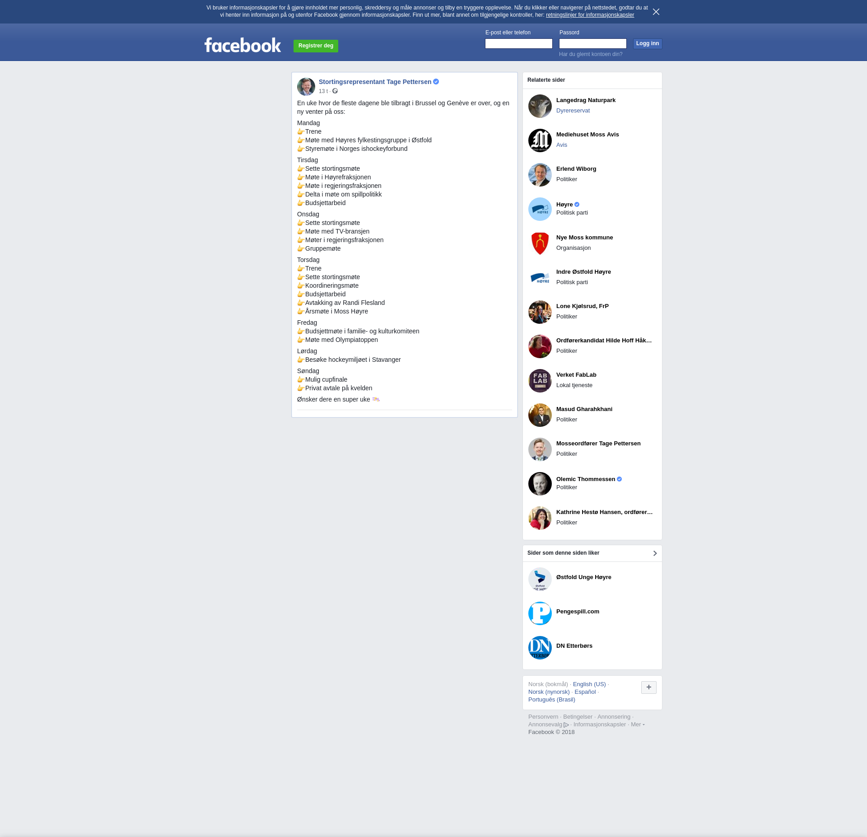The height and width of the screenshot is (837, 867).
Task: Open 'Har du glemt kontoen din?' link
Action: (x=590, y=54)
